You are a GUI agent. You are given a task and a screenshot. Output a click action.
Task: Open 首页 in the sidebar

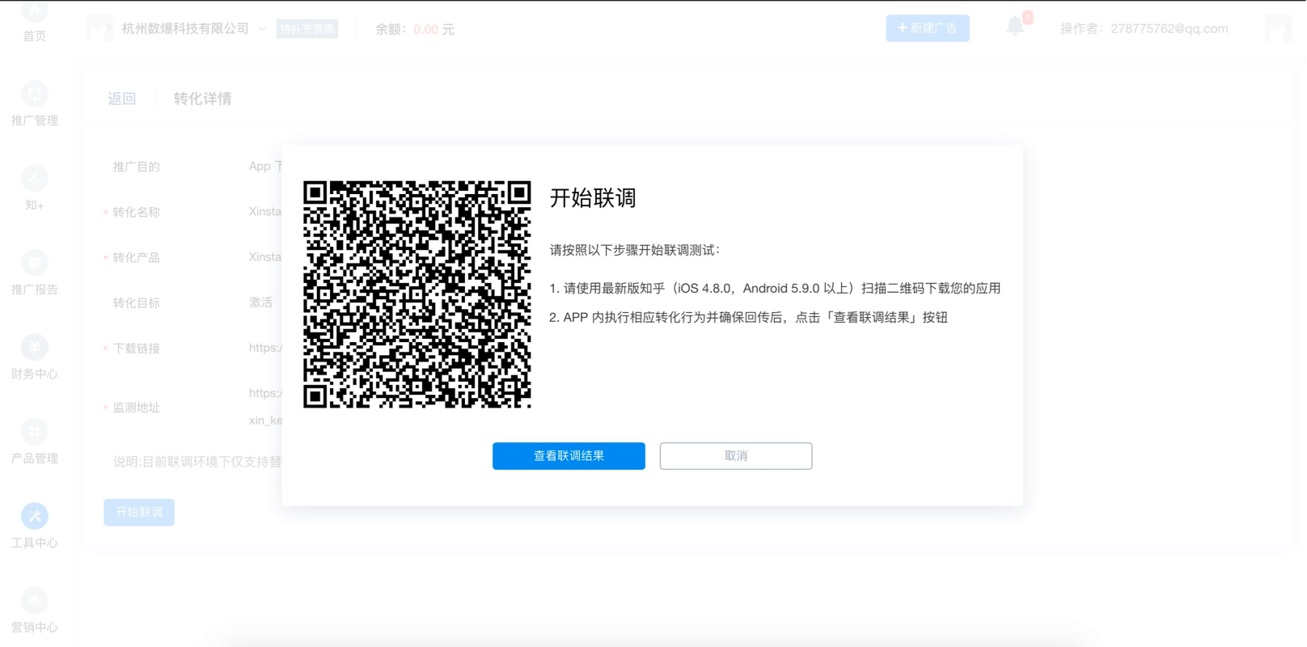tap(35, 23)
